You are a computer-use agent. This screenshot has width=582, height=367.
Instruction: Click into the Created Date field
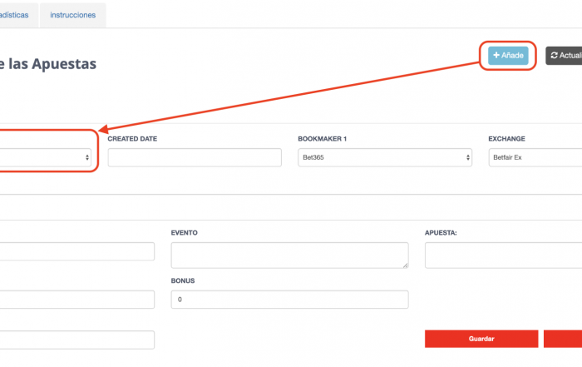coord(195,157)
